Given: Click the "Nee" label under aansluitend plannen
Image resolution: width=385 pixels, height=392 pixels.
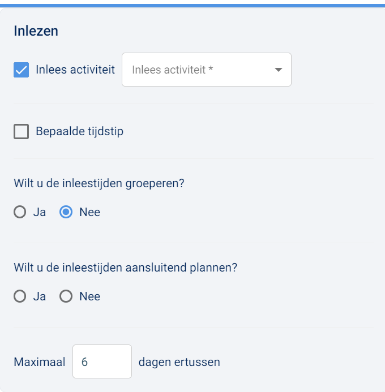Looking at the screenshot, I should pos(90,296).
